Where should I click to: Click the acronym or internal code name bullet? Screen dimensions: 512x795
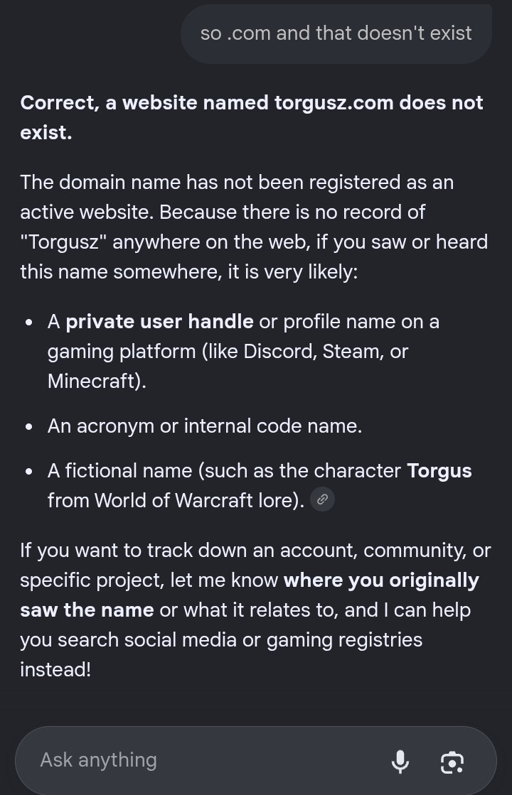click(205, 426)
